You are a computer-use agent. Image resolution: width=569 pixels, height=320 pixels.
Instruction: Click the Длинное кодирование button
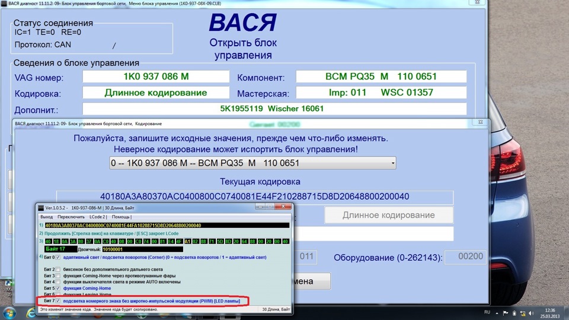pos(389,215)
